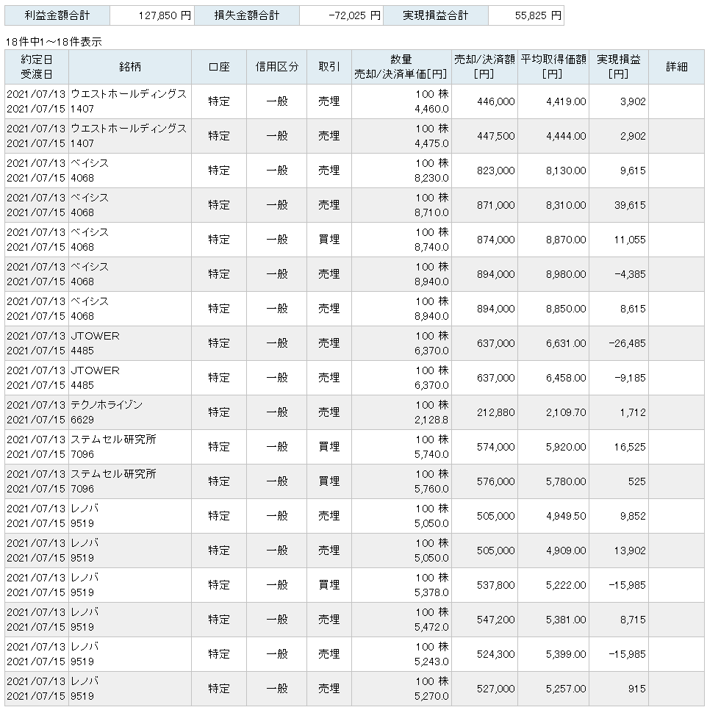Click the average cost 6,631.00
The width and height of the screenshot is (707, 710).
[566, 343]
